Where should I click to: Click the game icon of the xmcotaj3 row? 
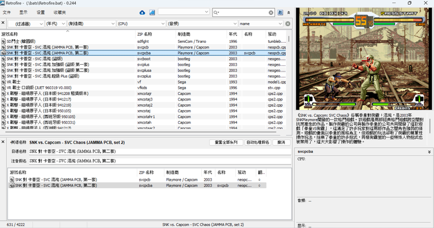(3, 99)
